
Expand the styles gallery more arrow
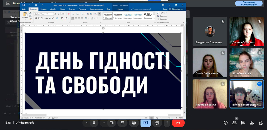click(x=154, y=19)
